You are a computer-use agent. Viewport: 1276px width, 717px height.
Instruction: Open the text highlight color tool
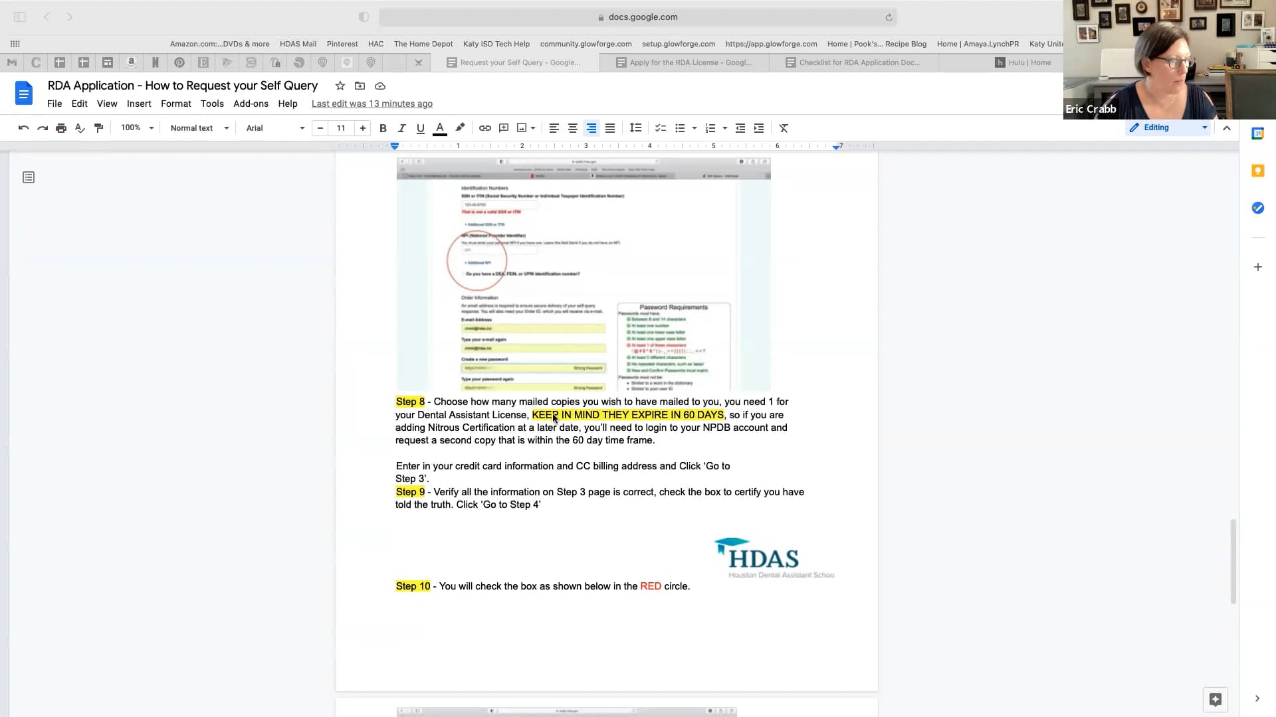click(x=461, y=128)
